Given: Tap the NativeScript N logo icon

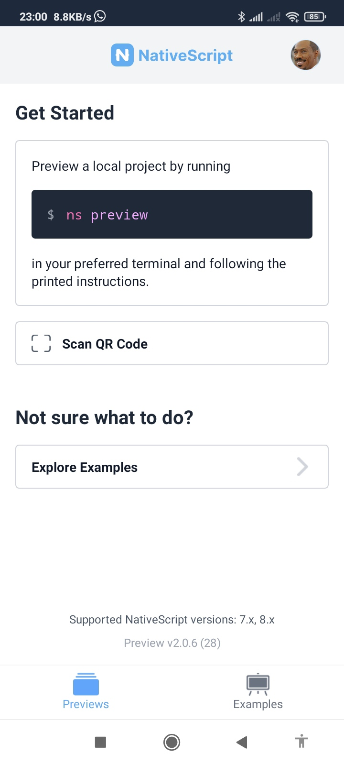Looking at the screenshot, I should point(122,55).
